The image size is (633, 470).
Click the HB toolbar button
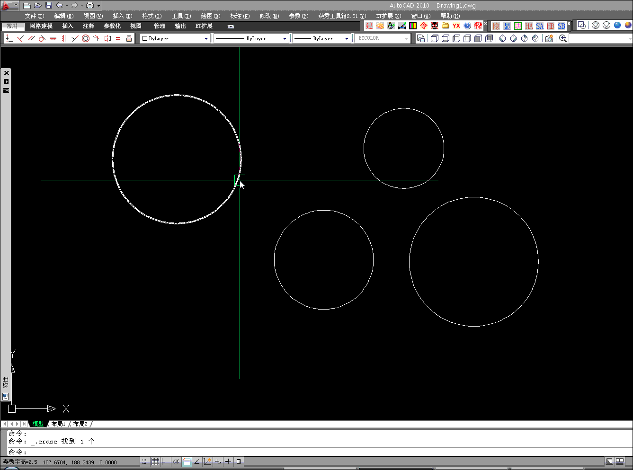551,26
